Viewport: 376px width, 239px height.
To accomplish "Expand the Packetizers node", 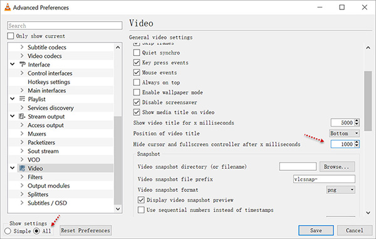I will point(22,142).
